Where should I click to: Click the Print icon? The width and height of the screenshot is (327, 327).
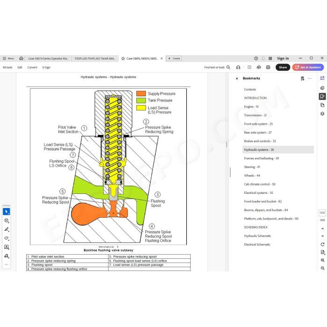(x=268, y=67)
